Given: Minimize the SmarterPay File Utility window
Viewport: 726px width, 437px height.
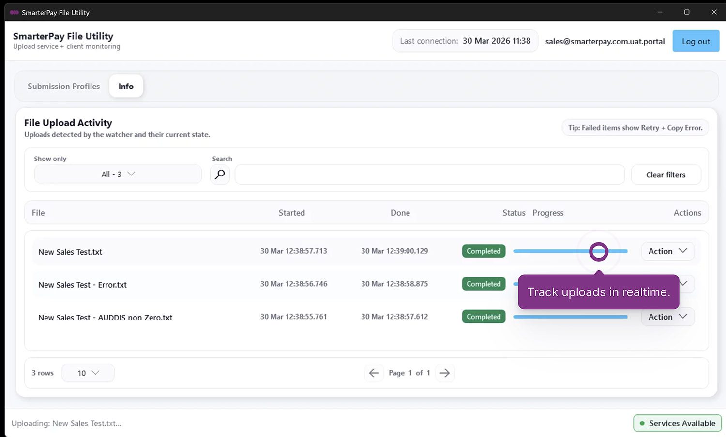Looking at the screenshot, I should coord(660,12).
